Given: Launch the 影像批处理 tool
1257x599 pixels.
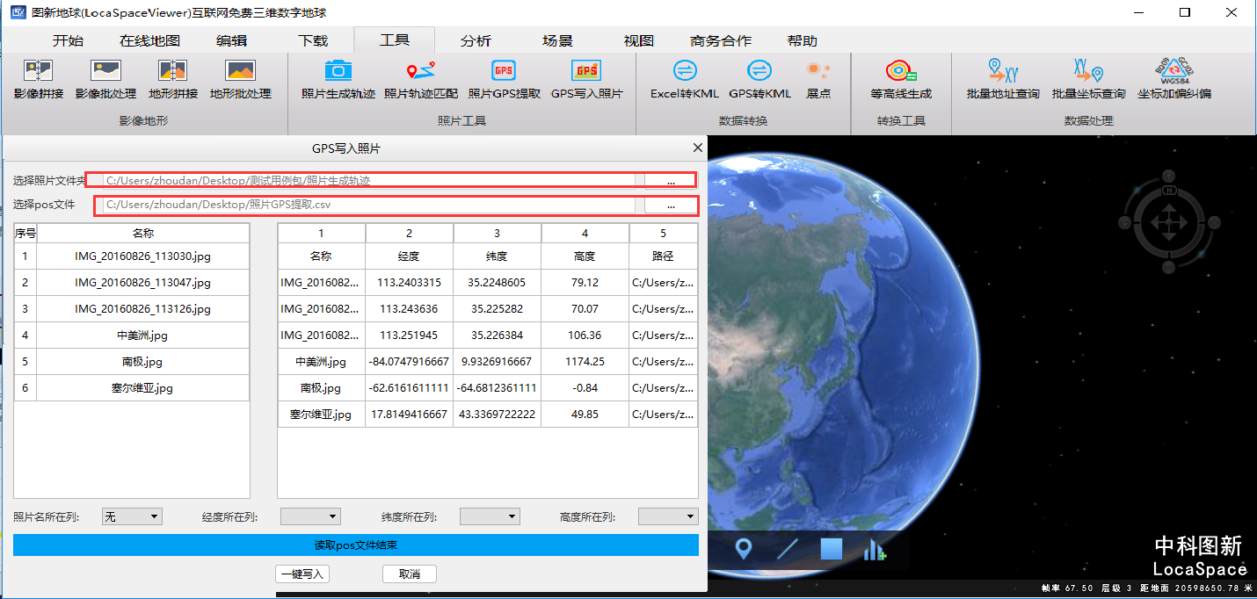Looking at the screenshot, I should coord(105,79).
